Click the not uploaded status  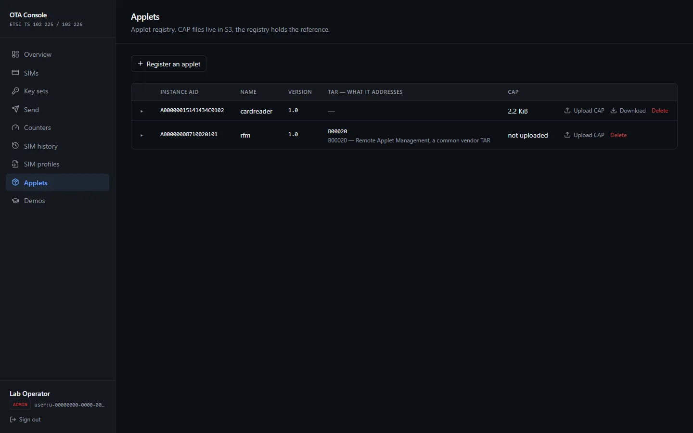tap(528, 135)
